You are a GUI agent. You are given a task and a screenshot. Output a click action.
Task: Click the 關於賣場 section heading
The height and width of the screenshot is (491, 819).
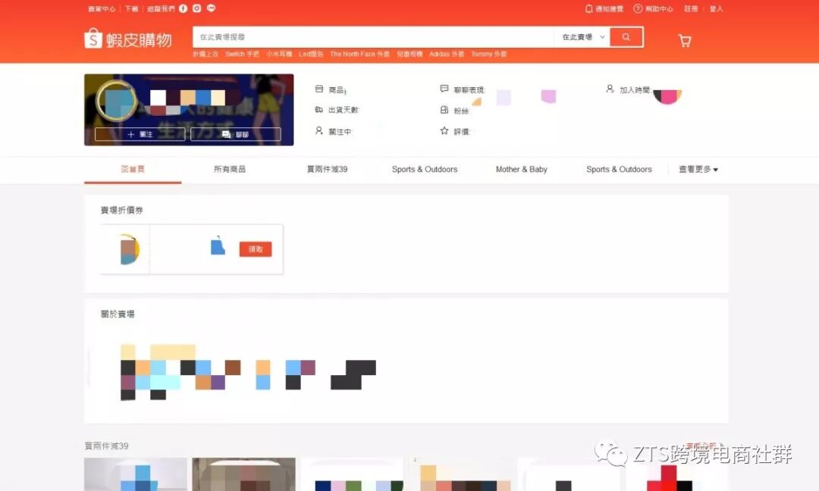tap(118, 314)
